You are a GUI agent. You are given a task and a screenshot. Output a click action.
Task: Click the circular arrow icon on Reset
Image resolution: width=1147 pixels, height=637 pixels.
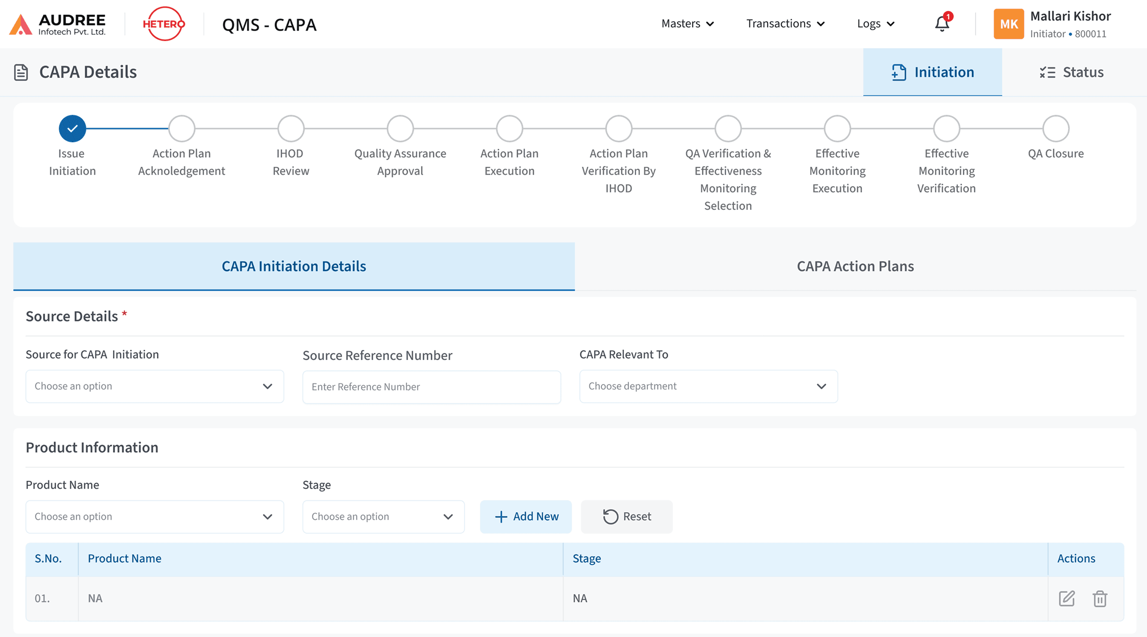click(610, 516)
